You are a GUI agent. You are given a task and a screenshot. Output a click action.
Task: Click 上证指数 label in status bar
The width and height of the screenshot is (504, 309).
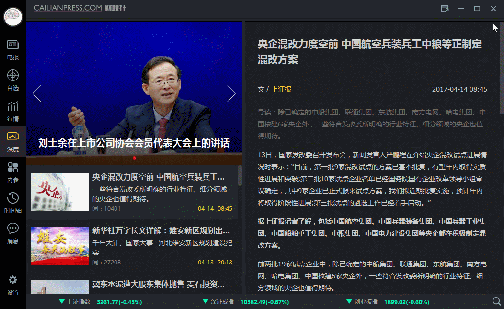coord(79,302)
